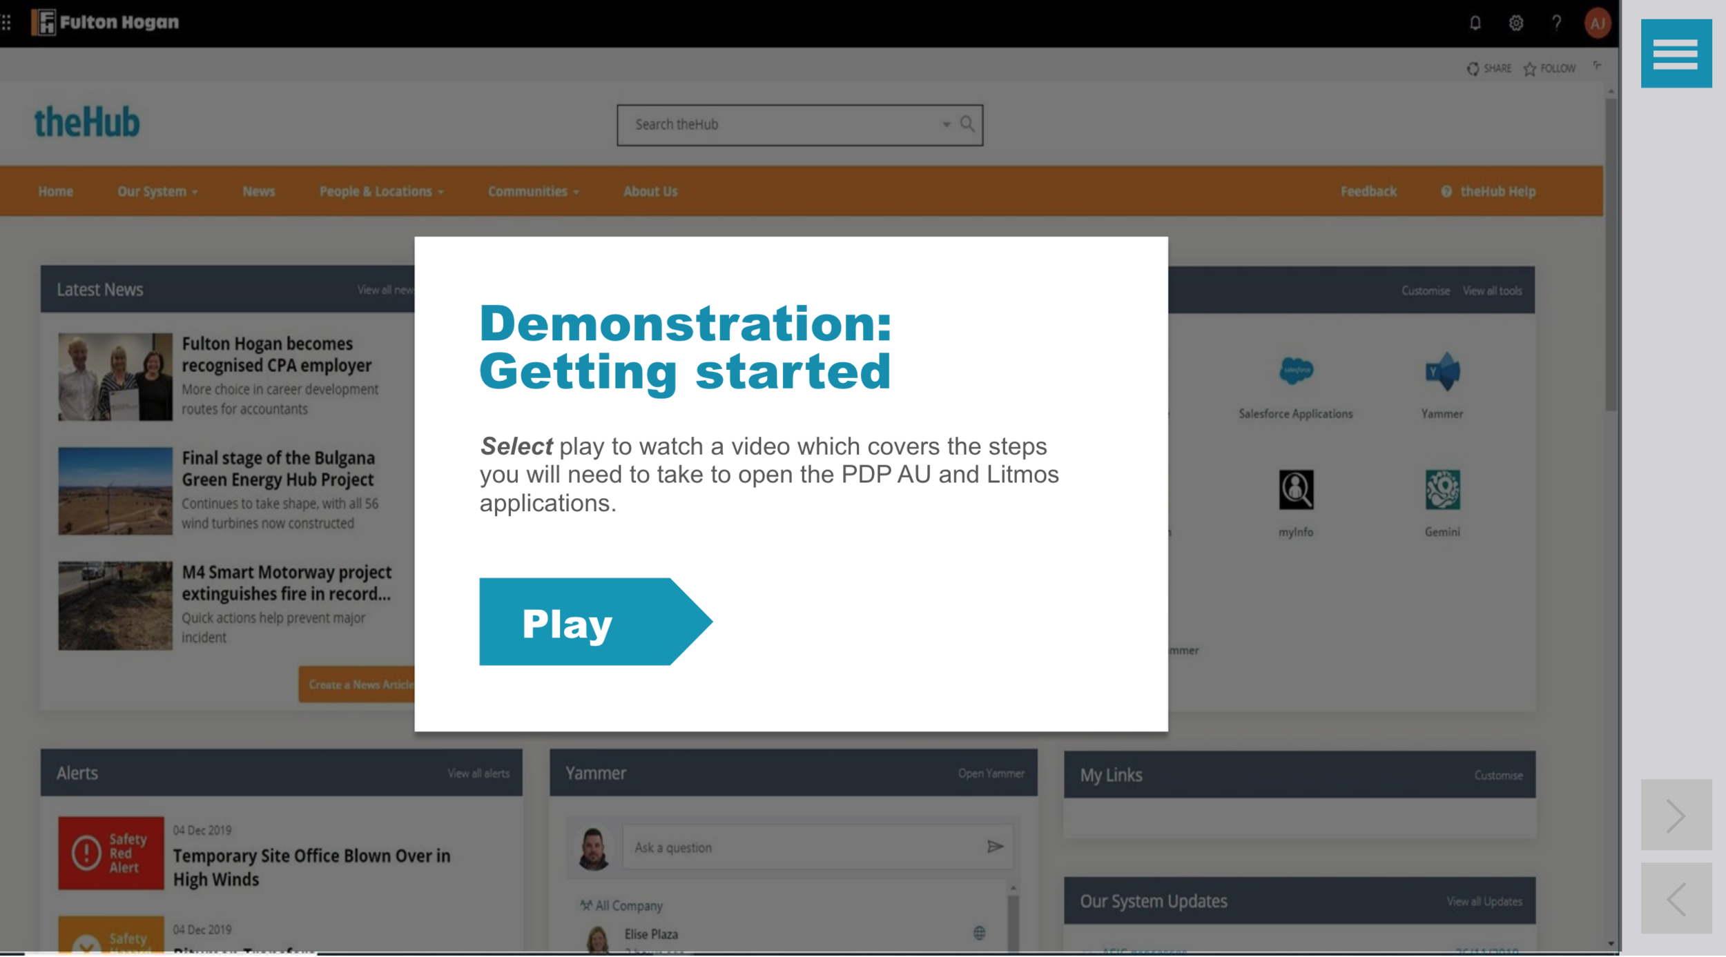The image size is (1726, 957).
Task: Open the myInfo tool icon
Action: point(1295,490)
